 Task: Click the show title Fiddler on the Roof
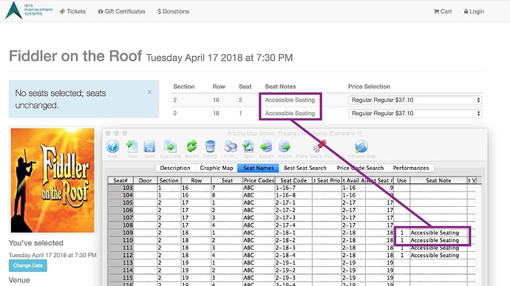[x=75, y=56]
